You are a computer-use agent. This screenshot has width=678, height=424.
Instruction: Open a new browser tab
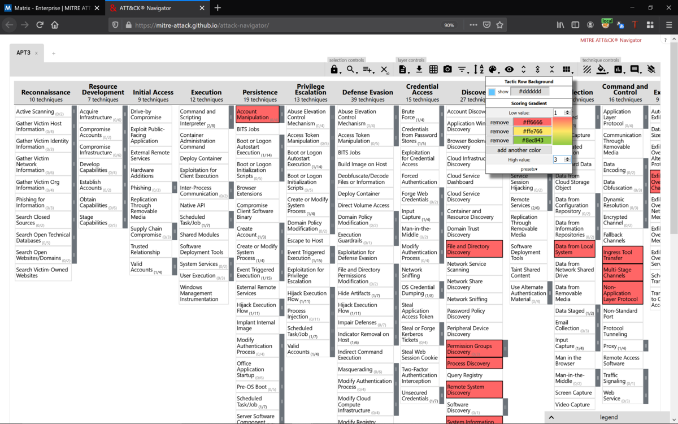[x=218, y=8]
